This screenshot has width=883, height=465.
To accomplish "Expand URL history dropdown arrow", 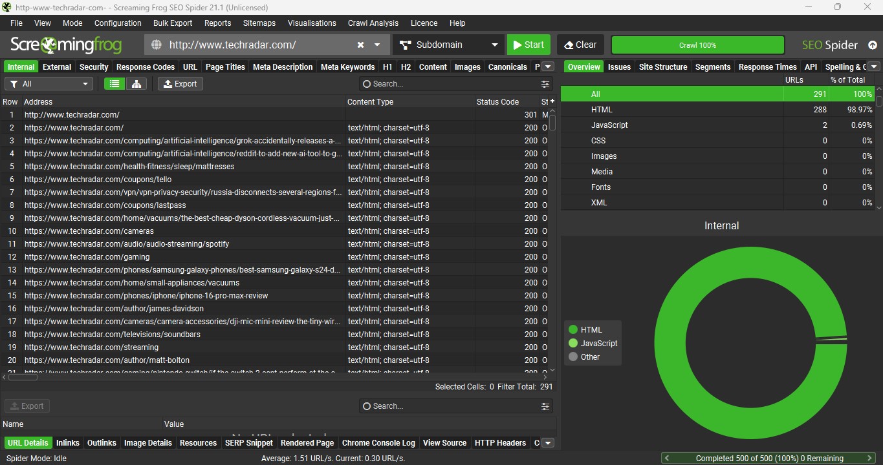I will tap(377, 45).
